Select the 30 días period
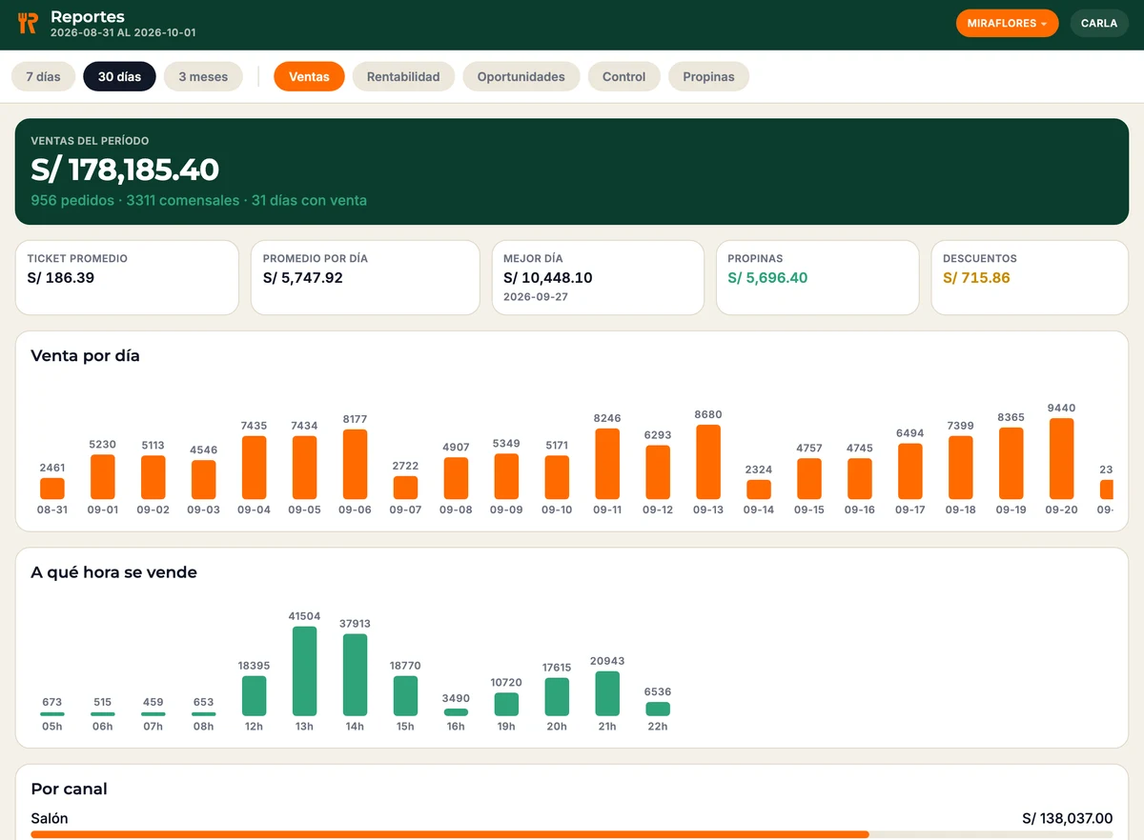Screen dimensions: 1144x840 [x=119, y=76]
